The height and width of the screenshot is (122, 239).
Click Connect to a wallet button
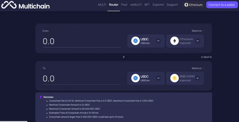click(222, 5)
